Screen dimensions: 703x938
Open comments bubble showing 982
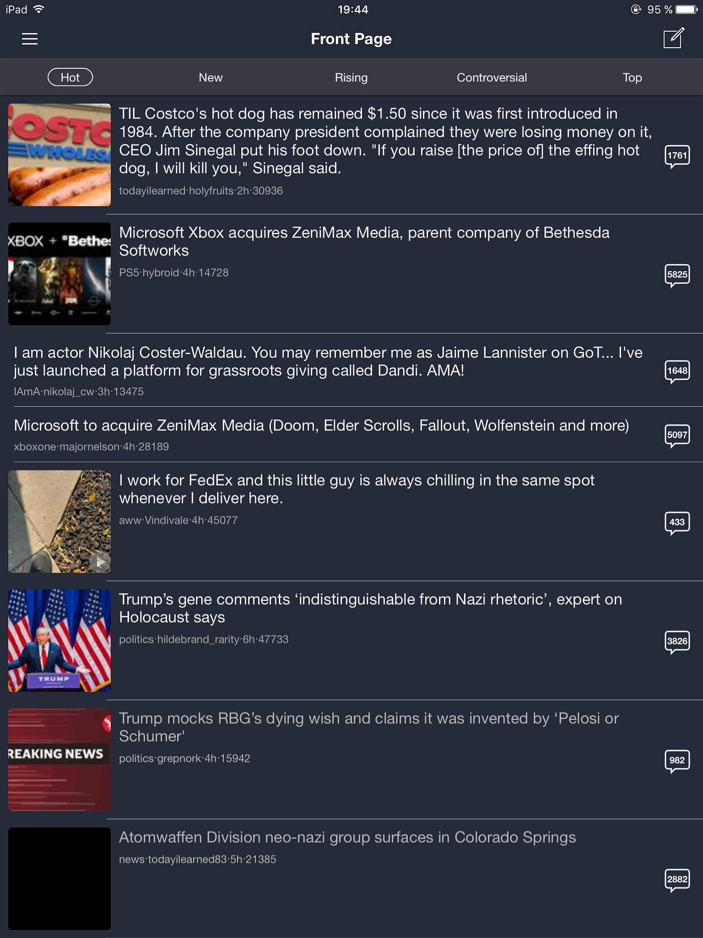[x=677, y=761]
